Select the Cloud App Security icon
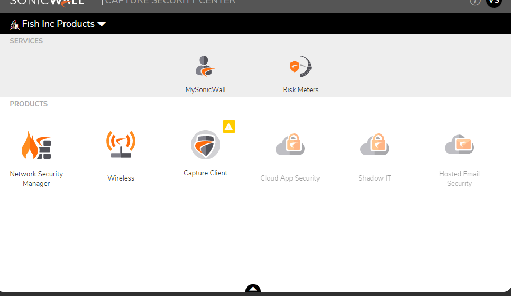The image size is (511, 296). pos(290,144)
